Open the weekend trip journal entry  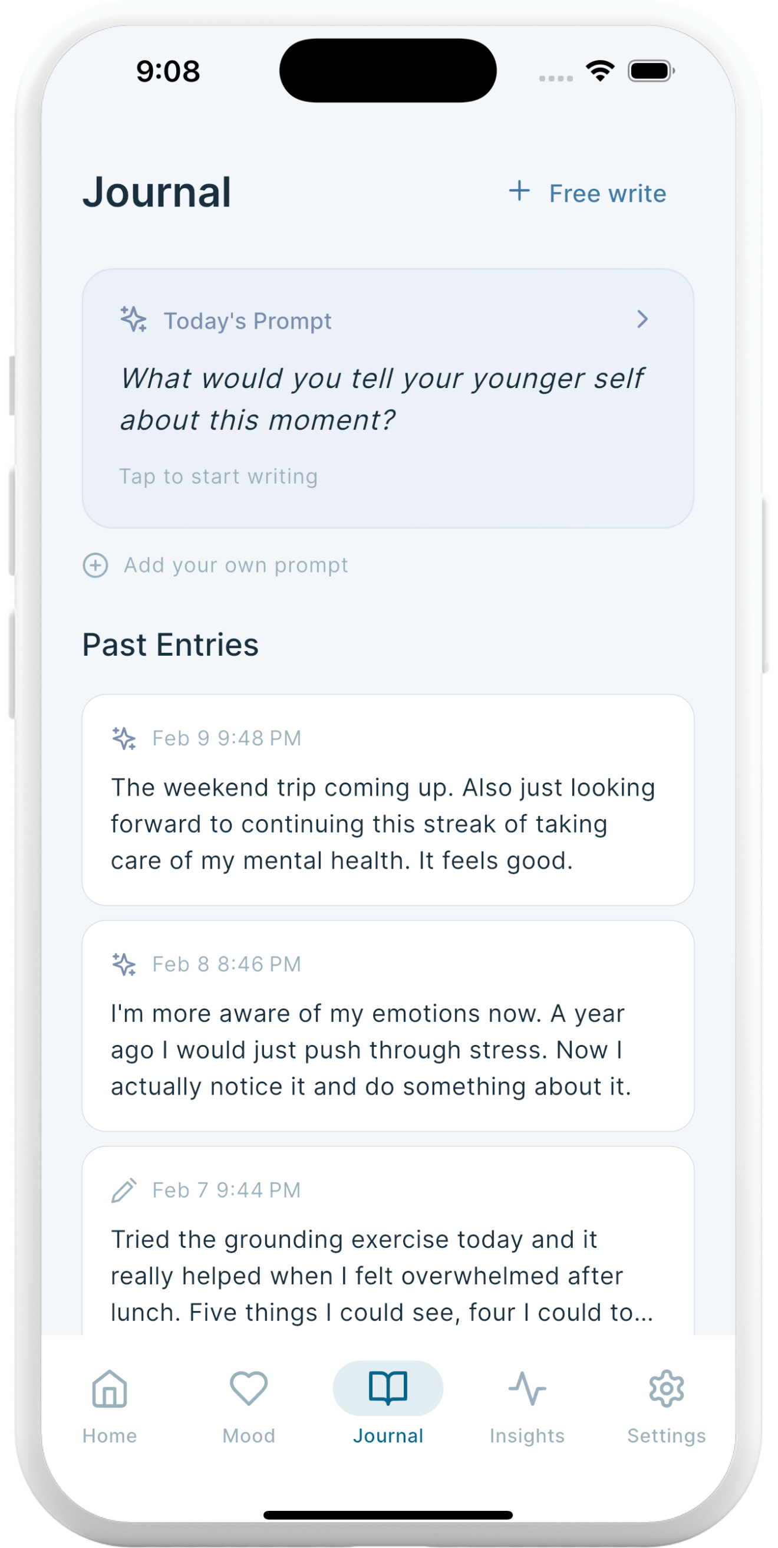pos(382,824)
